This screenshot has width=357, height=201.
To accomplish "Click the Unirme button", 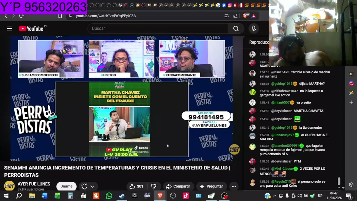I will coord(66,186).
